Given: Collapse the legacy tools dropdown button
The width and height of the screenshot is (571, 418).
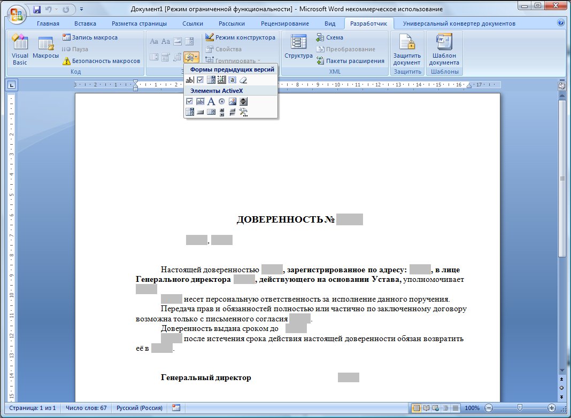Looking at the screenshot, I should (191, 57).
